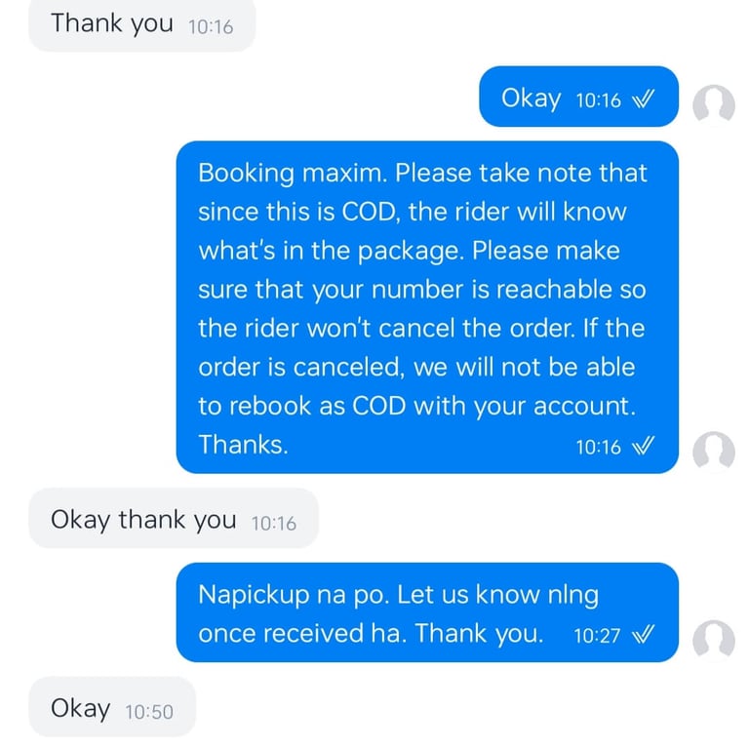The image size is (749, 749).
Task: Tap the 10:27 timestamp on Napickup message
Action: click(x=597, y=636)
